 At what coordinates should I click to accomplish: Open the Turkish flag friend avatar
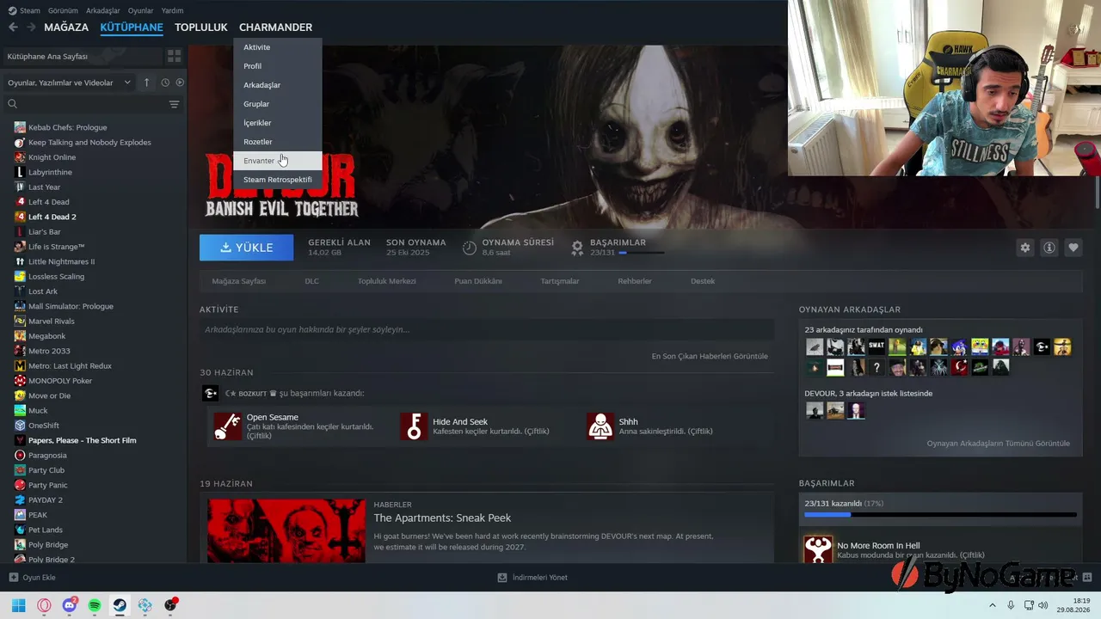coord(959,367)
